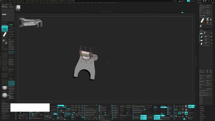
Task: Select the large white slab tool thumbnail in Tool panel
Action: [202, 21]
